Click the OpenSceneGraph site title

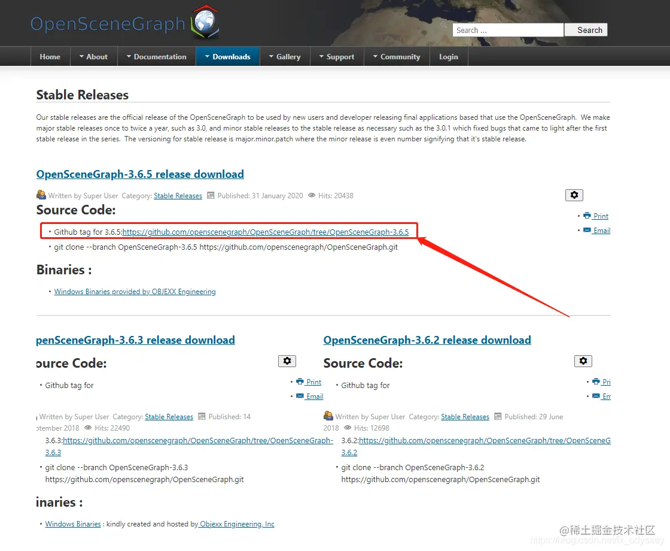click(x=108, y=23)
